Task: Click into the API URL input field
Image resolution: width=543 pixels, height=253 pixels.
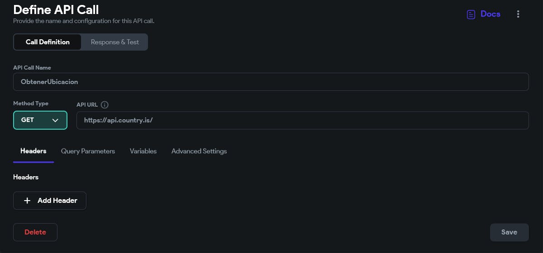Action: pos(302,121)
